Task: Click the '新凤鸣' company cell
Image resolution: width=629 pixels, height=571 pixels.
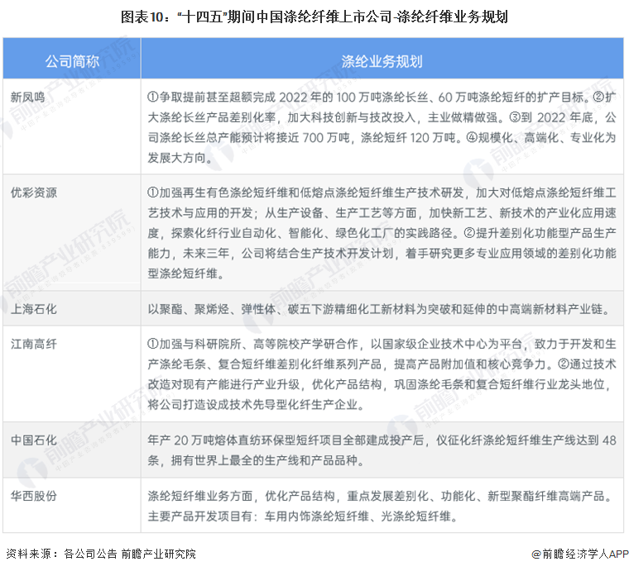Action: pyautogui.click(x=72, y=126)
